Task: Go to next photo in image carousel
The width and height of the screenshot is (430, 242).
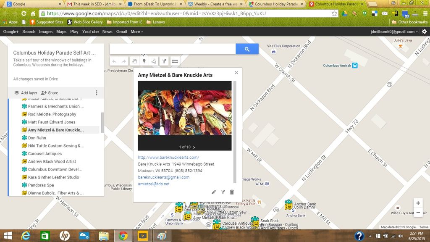Action: (194, 147)
